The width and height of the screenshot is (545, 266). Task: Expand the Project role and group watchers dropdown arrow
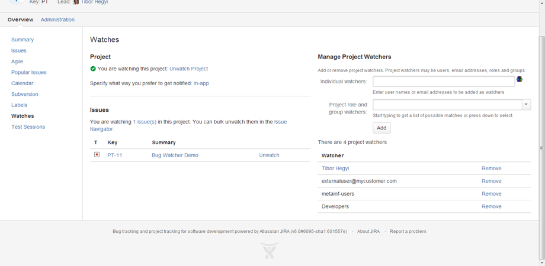(526, 105)
